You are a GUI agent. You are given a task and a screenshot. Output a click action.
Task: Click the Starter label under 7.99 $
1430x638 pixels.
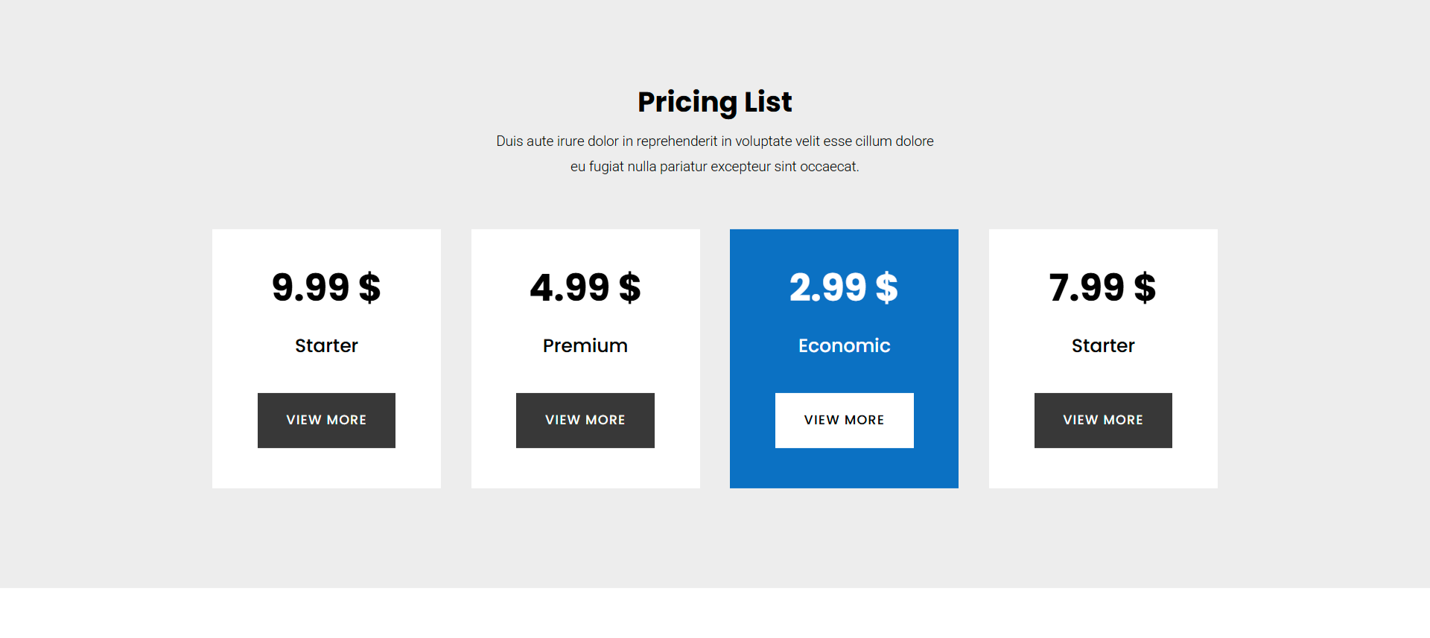point(1102,345)
